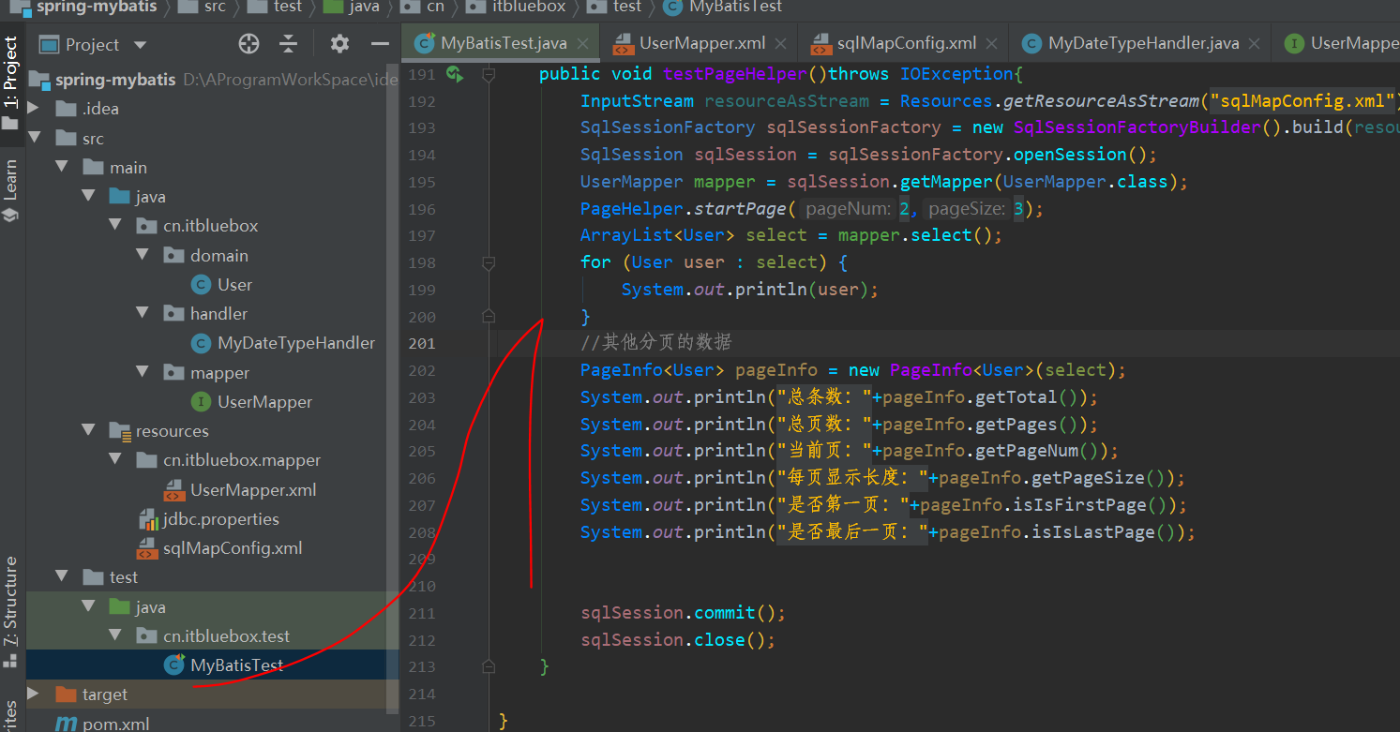This screenshot has height=732, width=1400.
Task: Click the run test gutter icon at line 191
Action: [x=455, y=74]
